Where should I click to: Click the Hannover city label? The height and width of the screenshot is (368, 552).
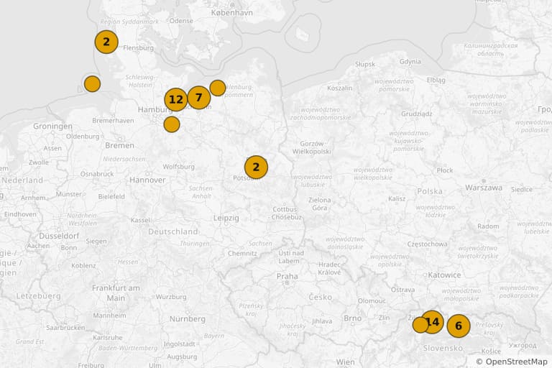point(147,180)
